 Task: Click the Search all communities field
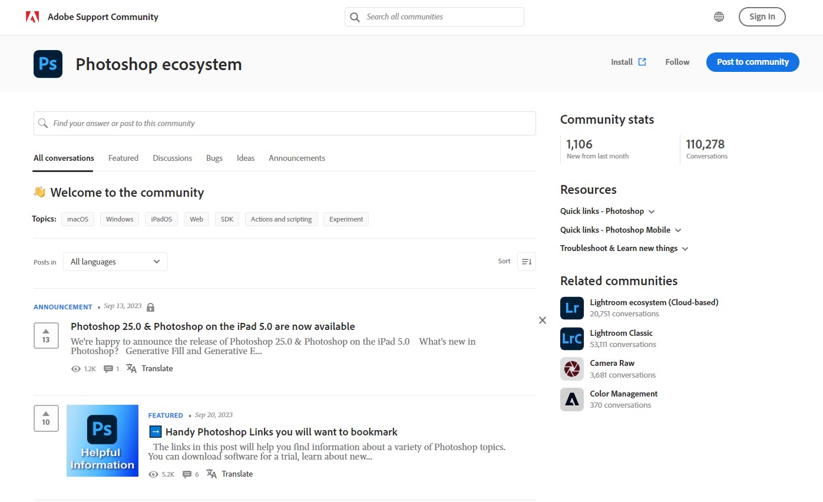(434, 16)
